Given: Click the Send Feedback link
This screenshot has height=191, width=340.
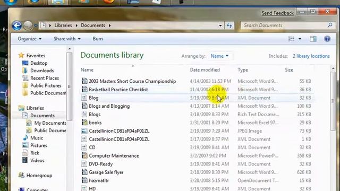Looking at the screenshot, I should 277,13.
